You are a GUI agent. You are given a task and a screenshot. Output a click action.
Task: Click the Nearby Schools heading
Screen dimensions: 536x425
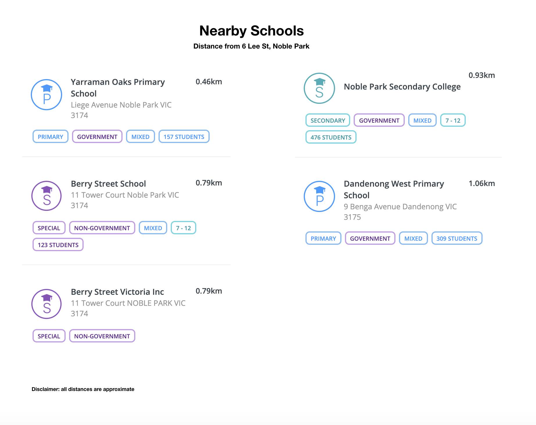coord(251,31)
